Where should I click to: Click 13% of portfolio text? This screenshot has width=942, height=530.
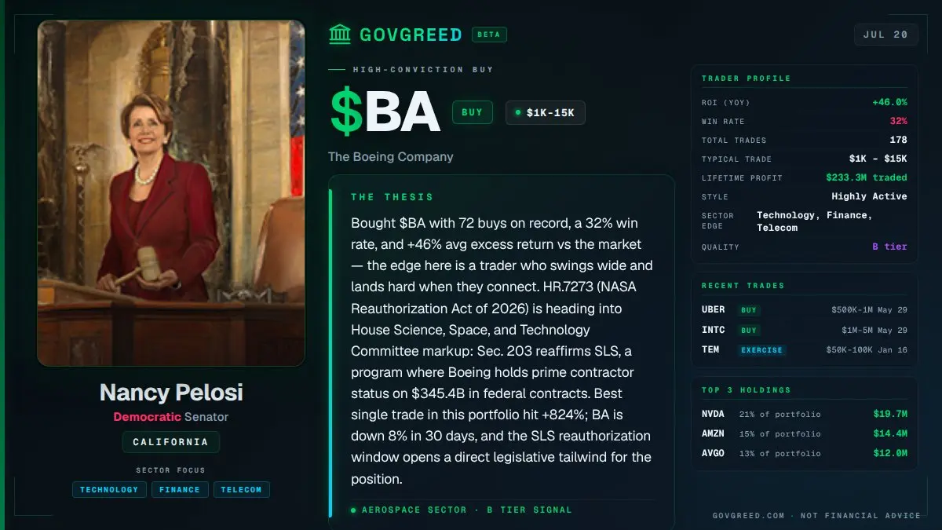[x=780, y=453]
